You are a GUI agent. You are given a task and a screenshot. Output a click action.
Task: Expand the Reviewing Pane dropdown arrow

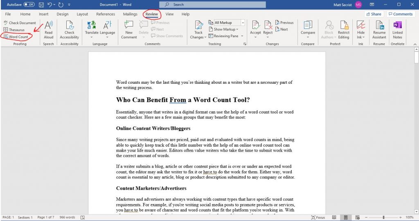(x=242, y=36)
